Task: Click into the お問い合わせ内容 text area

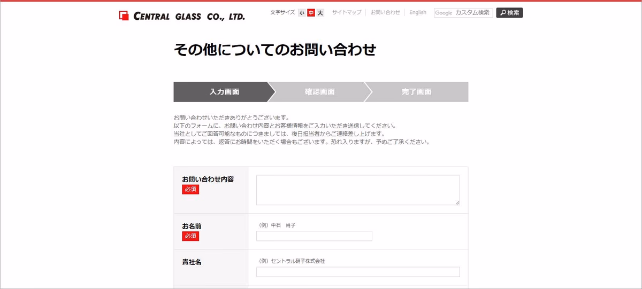Action: click(x=357, y=190)
